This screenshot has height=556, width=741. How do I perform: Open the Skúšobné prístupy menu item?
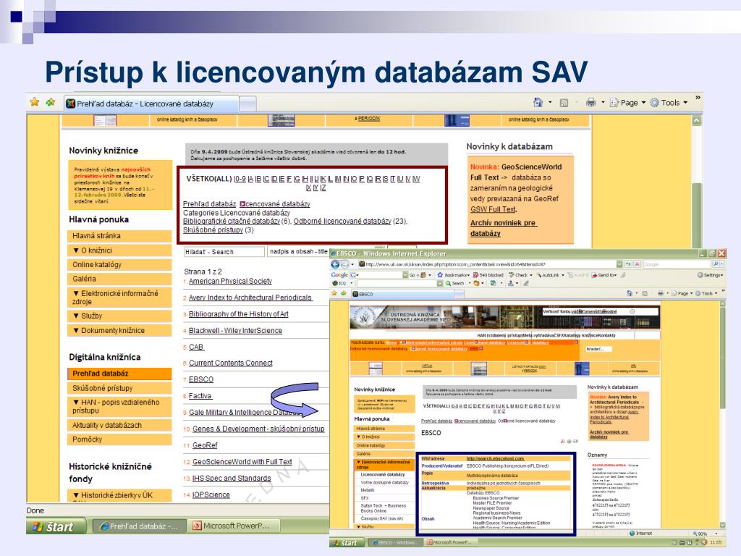tap(119, 388)
